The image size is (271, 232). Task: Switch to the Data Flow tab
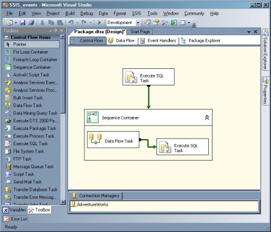121,41
